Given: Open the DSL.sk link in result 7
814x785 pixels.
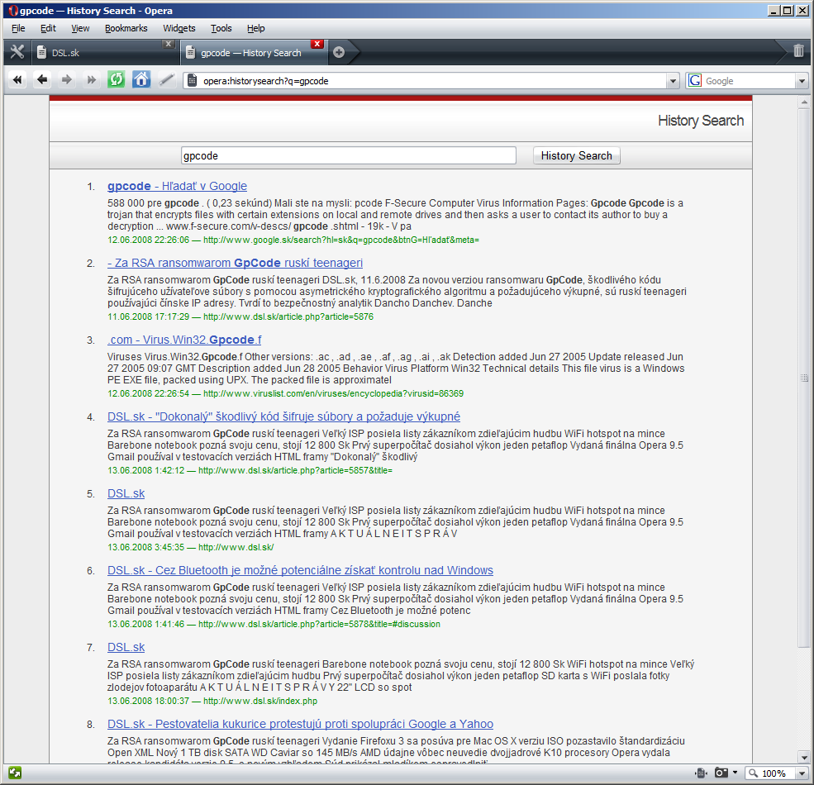Looking at the screenshot, I should [126, 647].
